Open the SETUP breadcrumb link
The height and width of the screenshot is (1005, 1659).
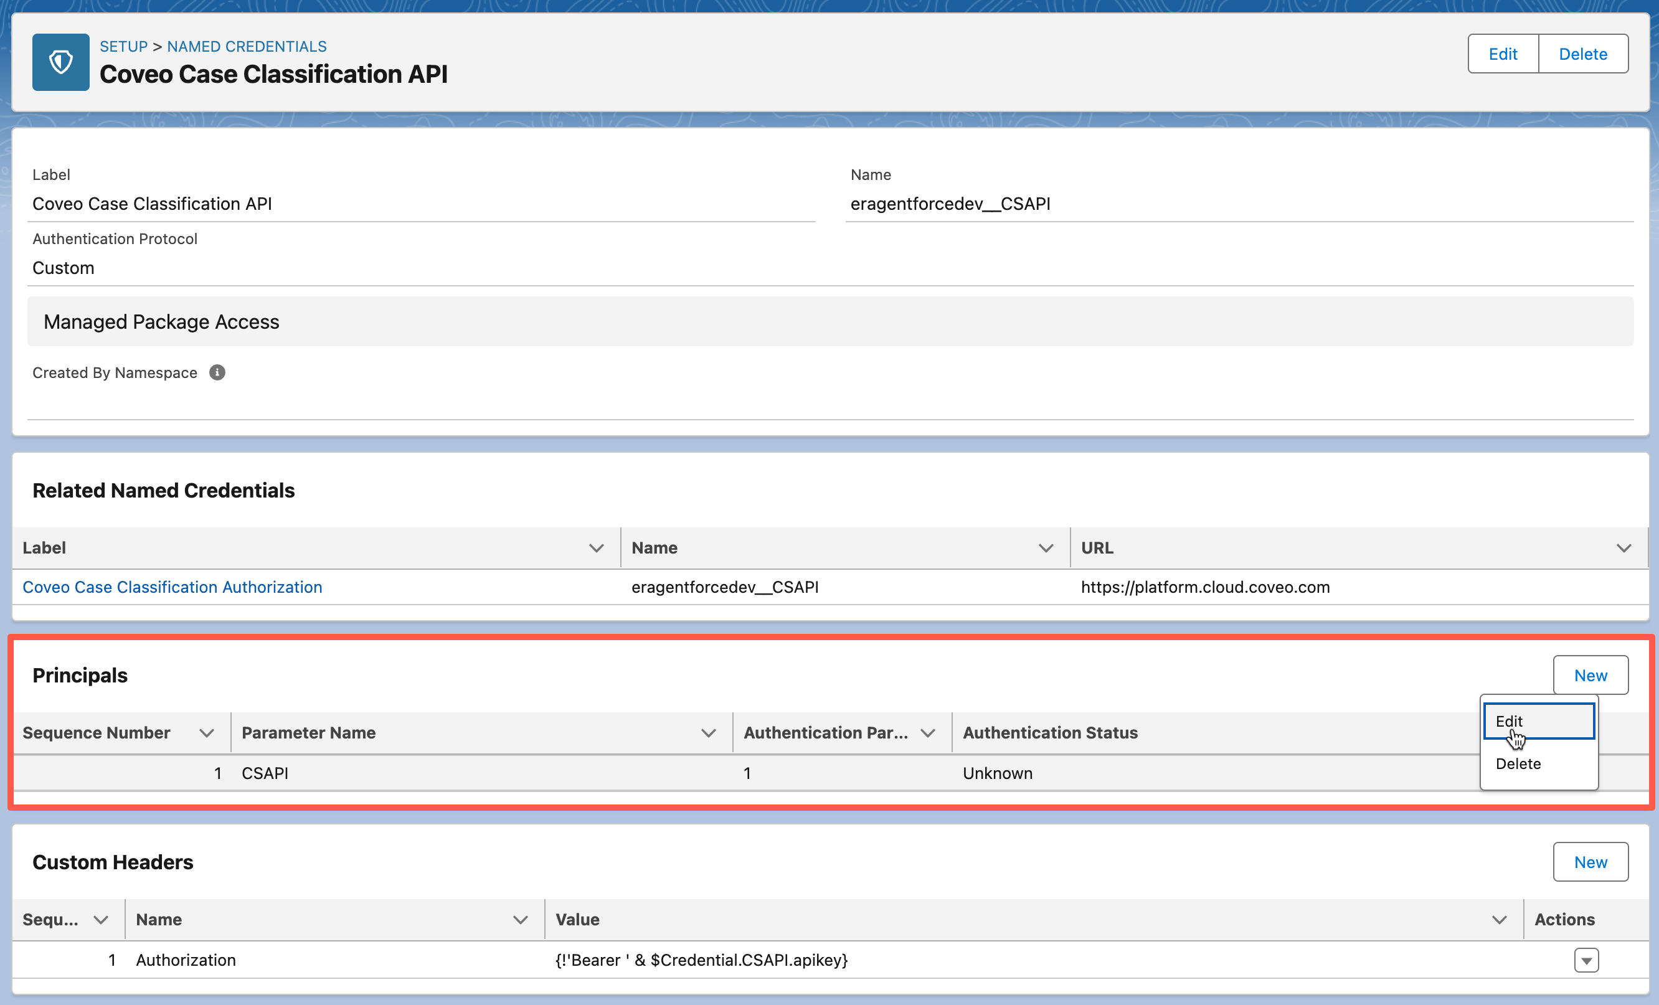click(124, 47)
